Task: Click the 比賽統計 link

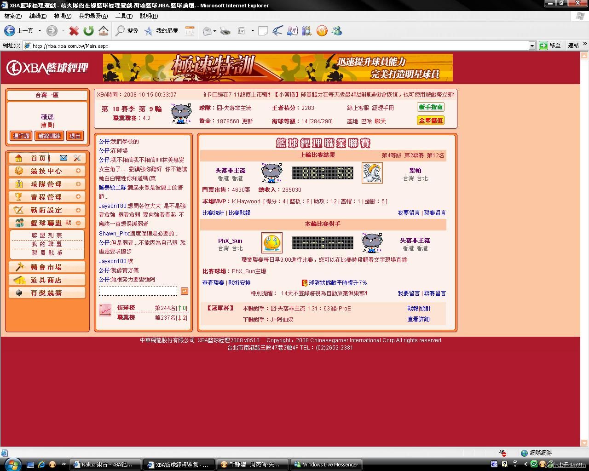Action: click(213, 213)
